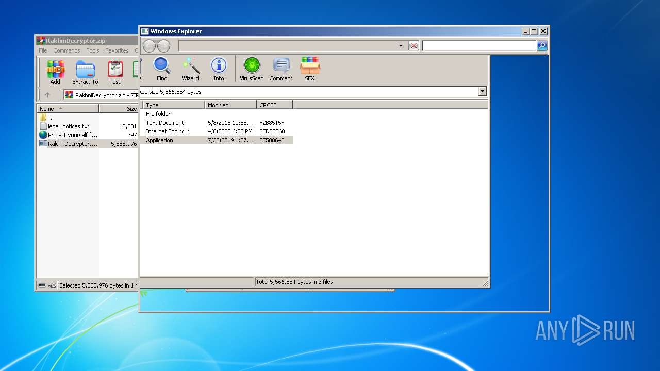Click modified date 4/8/2020 6:53 PM

[x=230, y=131]
